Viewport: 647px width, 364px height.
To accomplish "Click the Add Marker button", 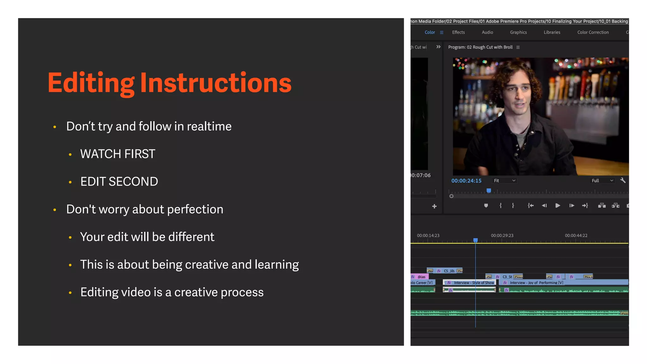I will click(x=486, y=206).
